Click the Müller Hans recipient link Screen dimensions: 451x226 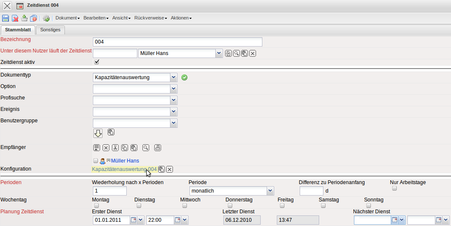125,161
